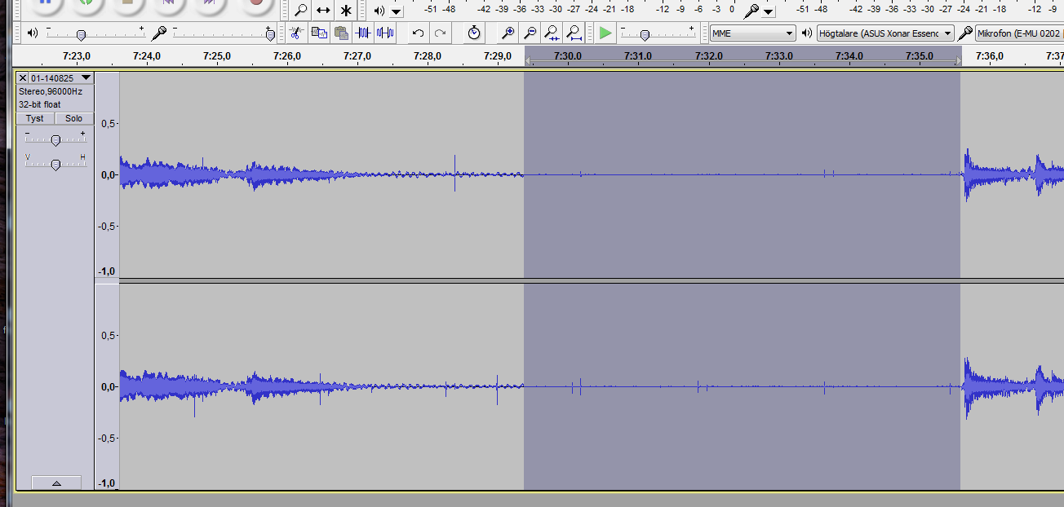
Task: Click the timeline at 7:25,0
Action: pos(216,56)
